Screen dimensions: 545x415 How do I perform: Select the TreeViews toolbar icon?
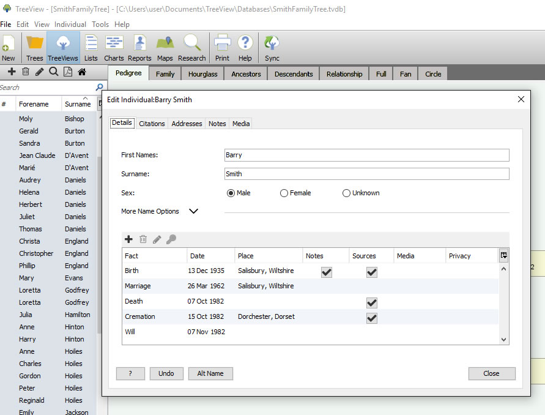pos(63,48)
